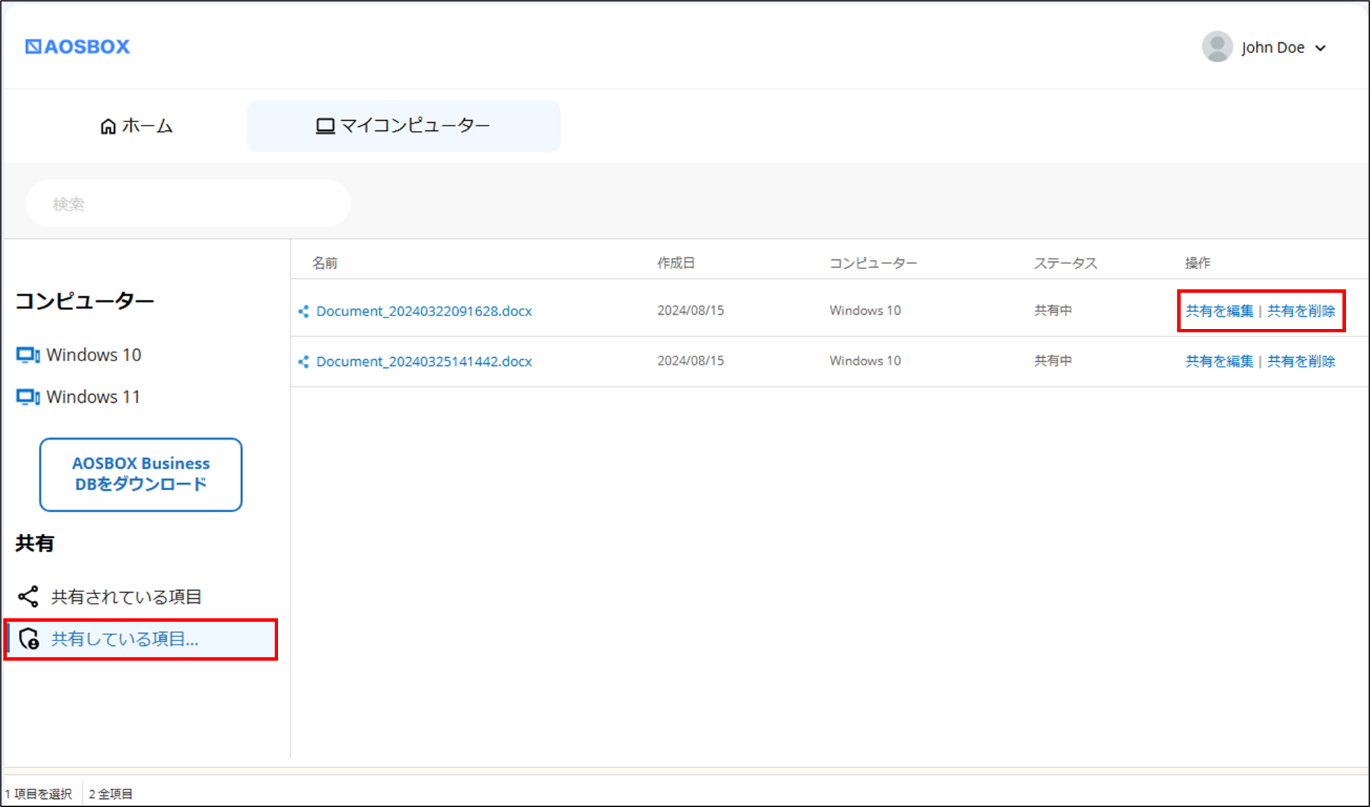Sort by the 作成日 column header
1370x807 pixels.
(x=676, y=263)
